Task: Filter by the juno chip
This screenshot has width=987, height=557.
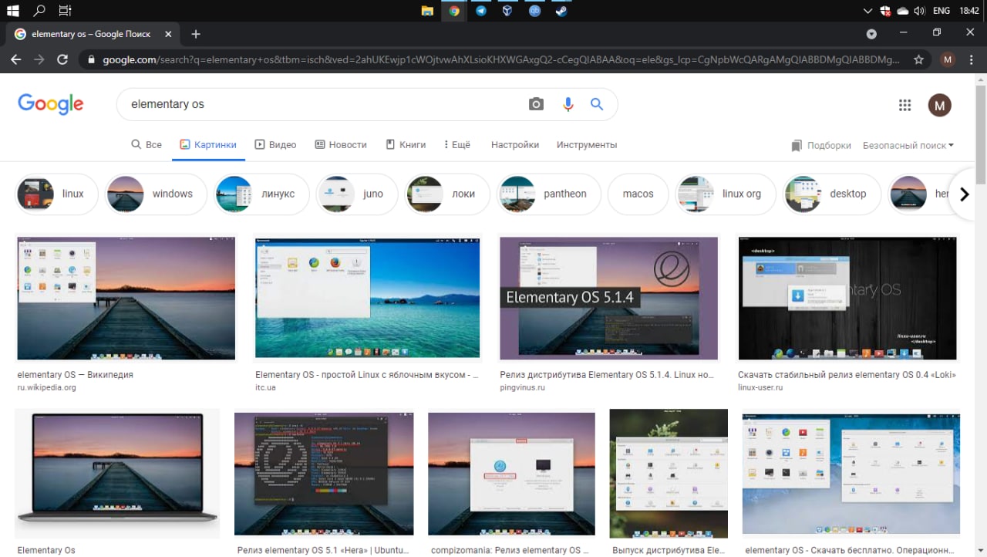Action: (357, 194)
